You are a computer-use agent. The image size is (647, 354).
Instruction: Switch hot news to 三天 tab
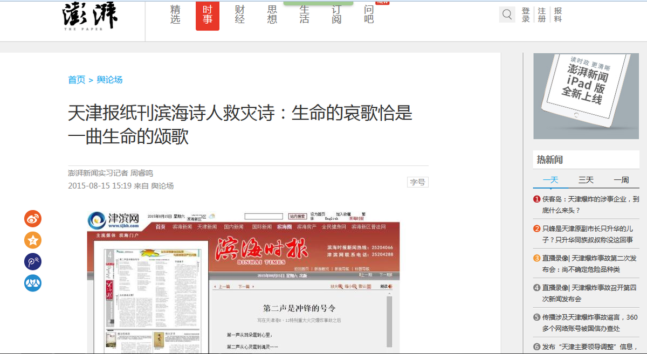586,180
